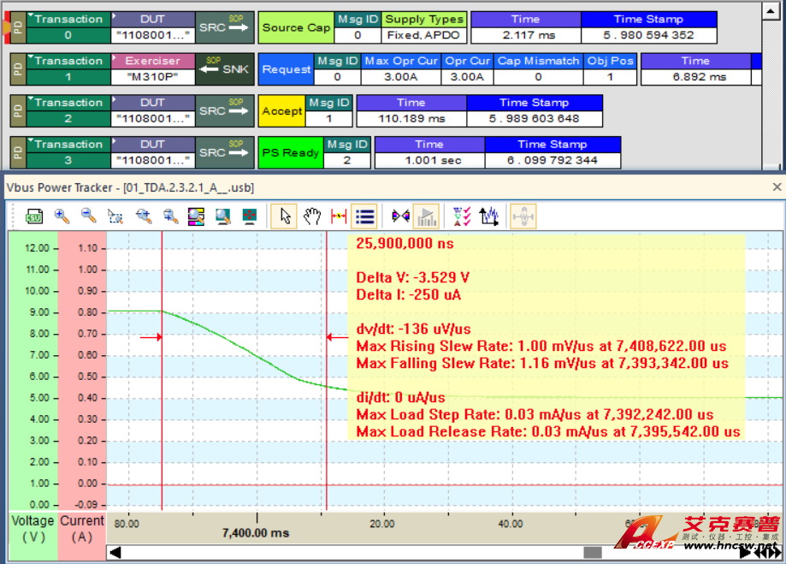This screenshot has width=786, height=564.
Task: Select the hand pan tool
Action: click(311, 217)
